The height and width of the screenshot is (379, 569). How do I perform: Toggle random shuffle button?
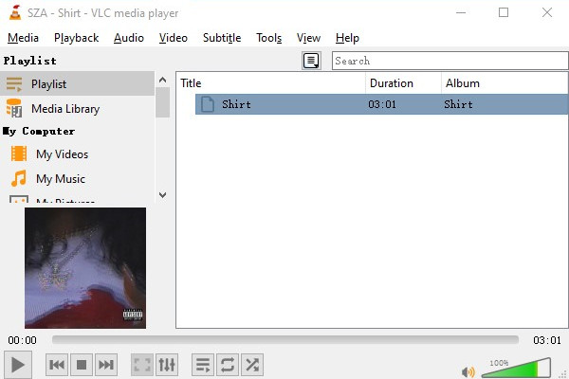(252, 365)
